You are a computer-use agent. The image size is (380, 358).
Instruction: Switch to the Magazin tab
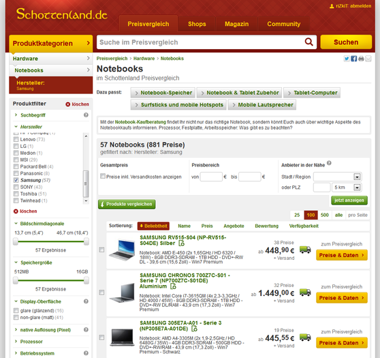[236, 24]
